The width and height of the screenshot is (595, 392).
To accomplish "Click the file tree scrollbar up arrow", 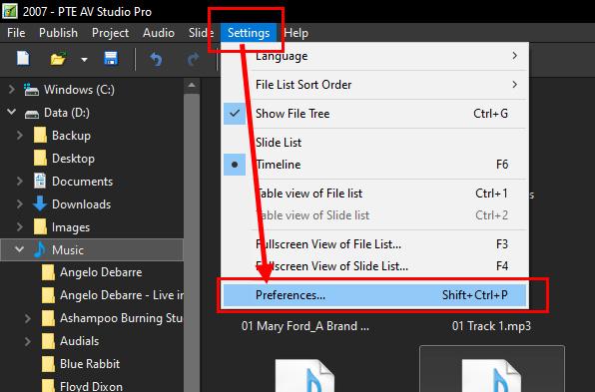I will 192,85.
